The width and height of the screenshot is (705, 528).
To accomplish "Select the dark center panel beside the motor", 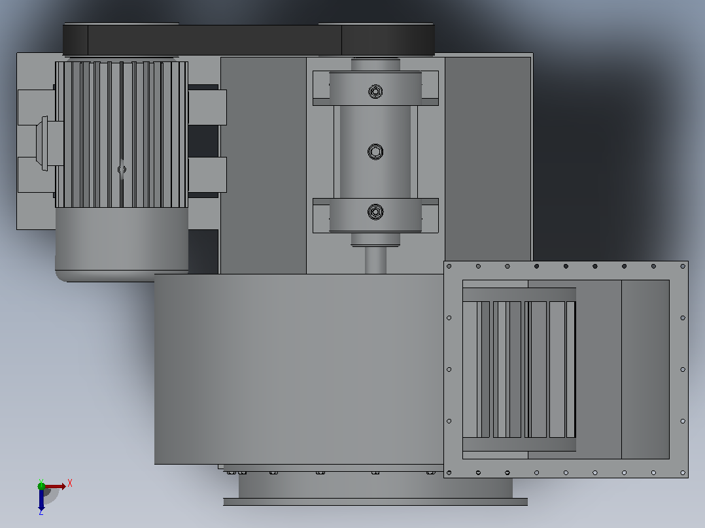I will tap(263, 165).
